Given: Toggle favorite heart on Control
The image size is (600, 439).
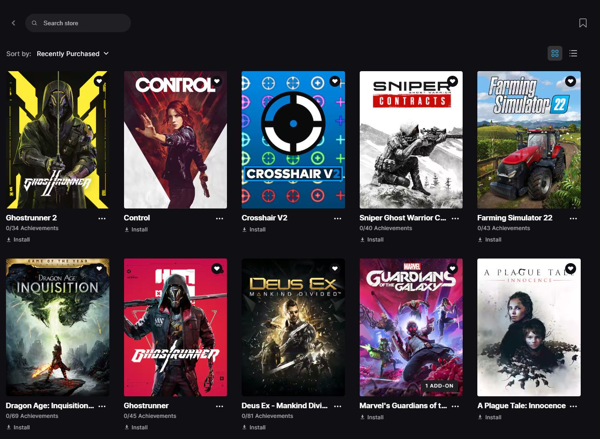Looking at the screenshot, I should point(217,81).
